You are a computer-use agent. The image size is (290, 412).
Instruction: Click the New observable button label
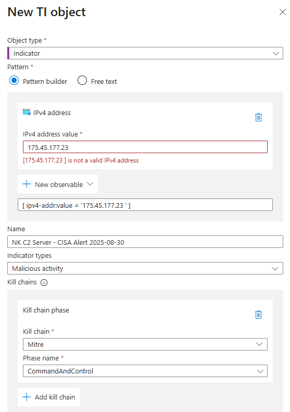pyautogui.click(x=59, y=184)
